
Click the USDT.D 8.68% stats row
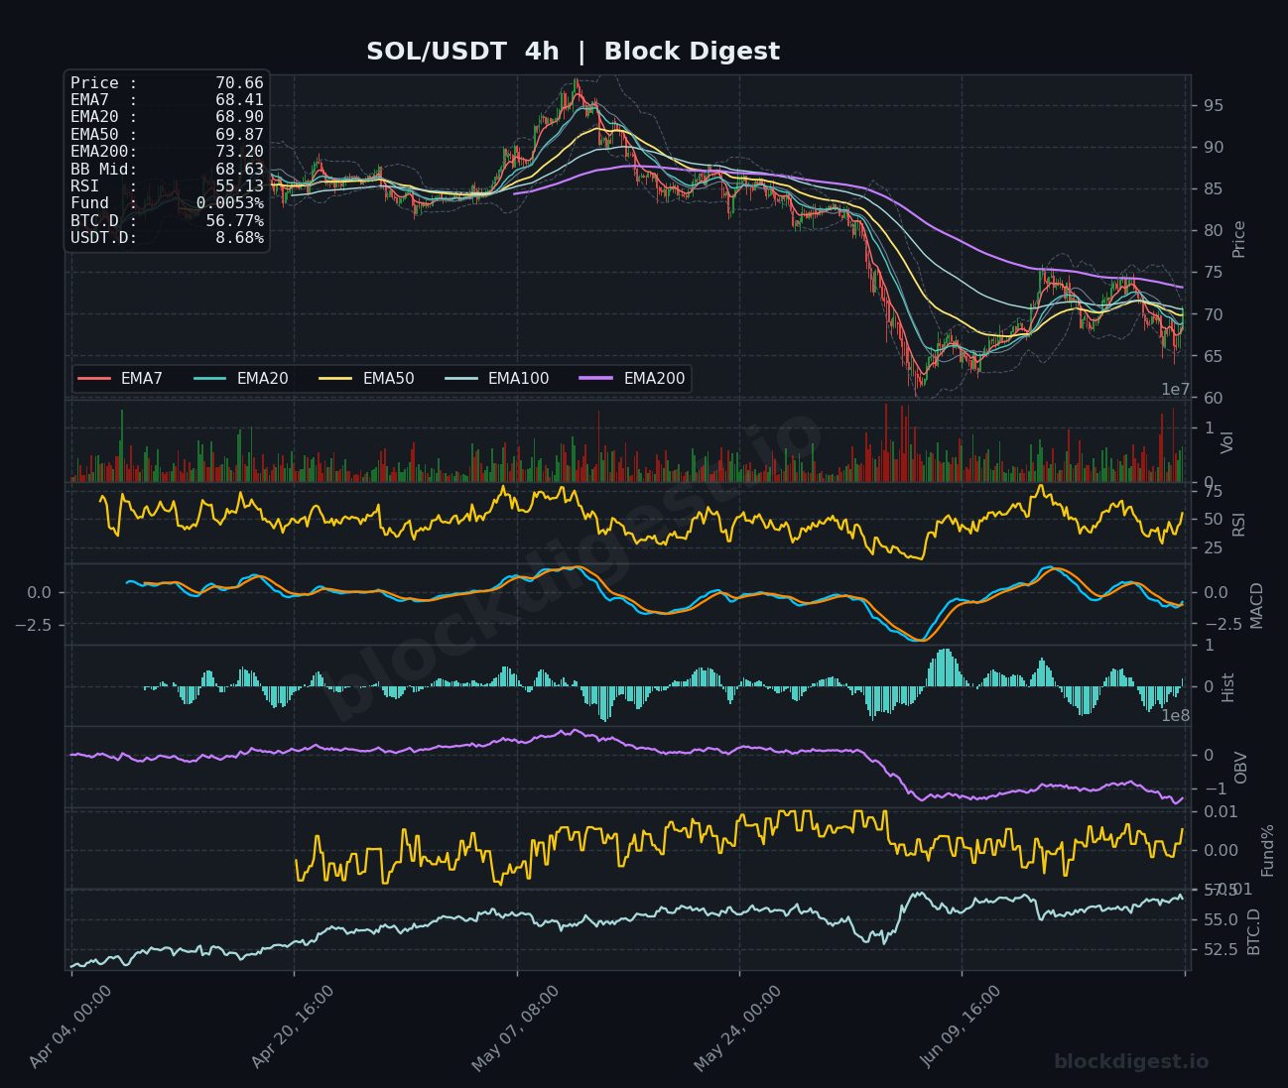167,238
